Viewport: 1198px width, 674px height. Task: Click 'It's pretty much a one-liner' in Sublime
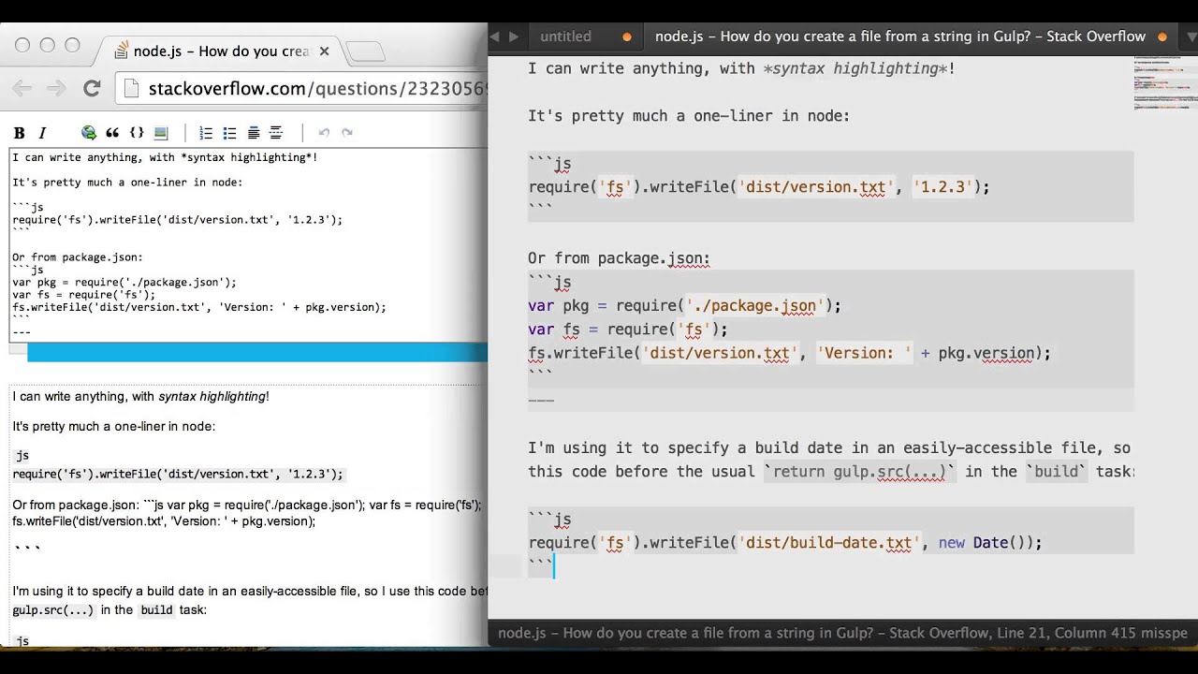(x=689, y=116)
